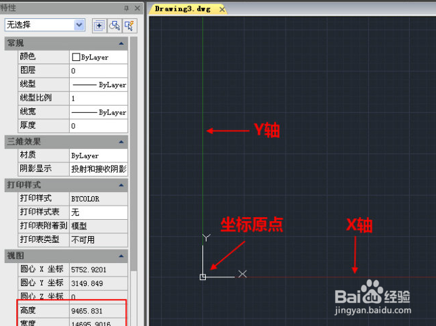436x326 pixels.
Task: Select the 圆心 X 坐标 value 5752.9201
Action: pos(98,269)
